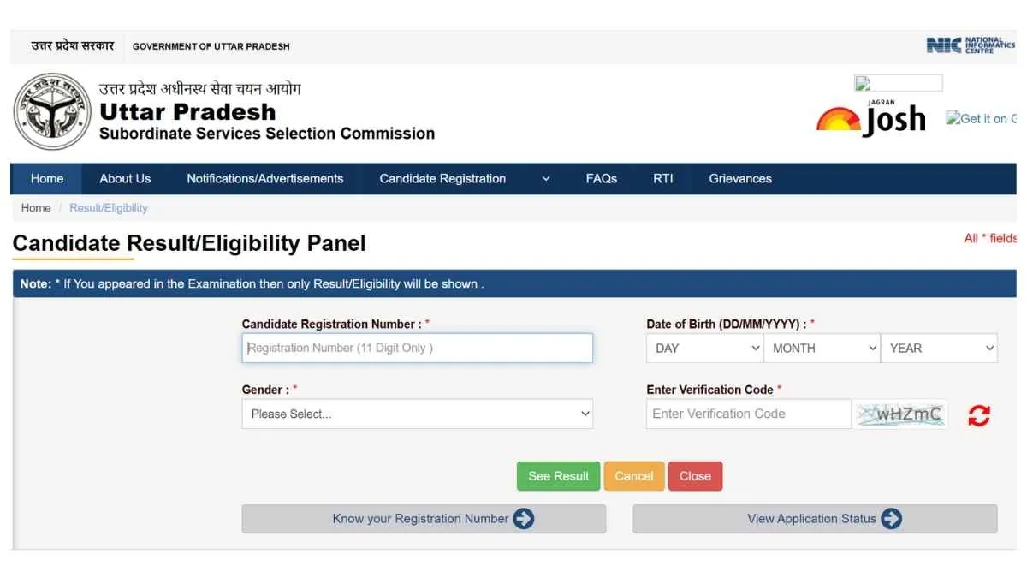Click the arrow icon beside Know your Registration Number
Screen dimensions: 1027x578
pos(524,519)
